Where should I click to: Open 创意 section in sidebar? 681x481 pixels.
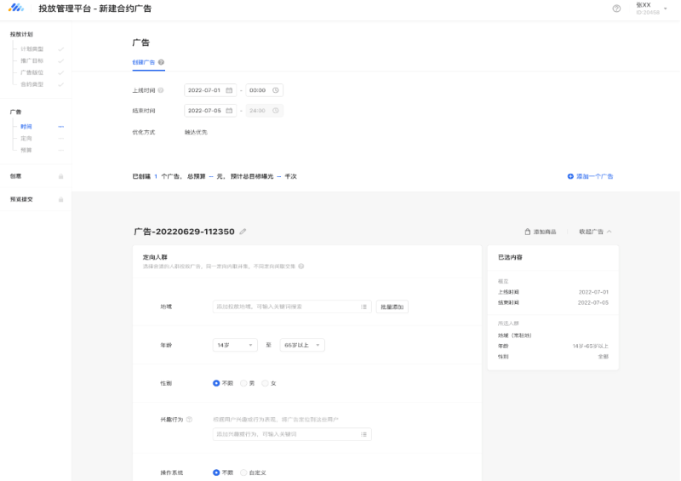tap(15, 176)
